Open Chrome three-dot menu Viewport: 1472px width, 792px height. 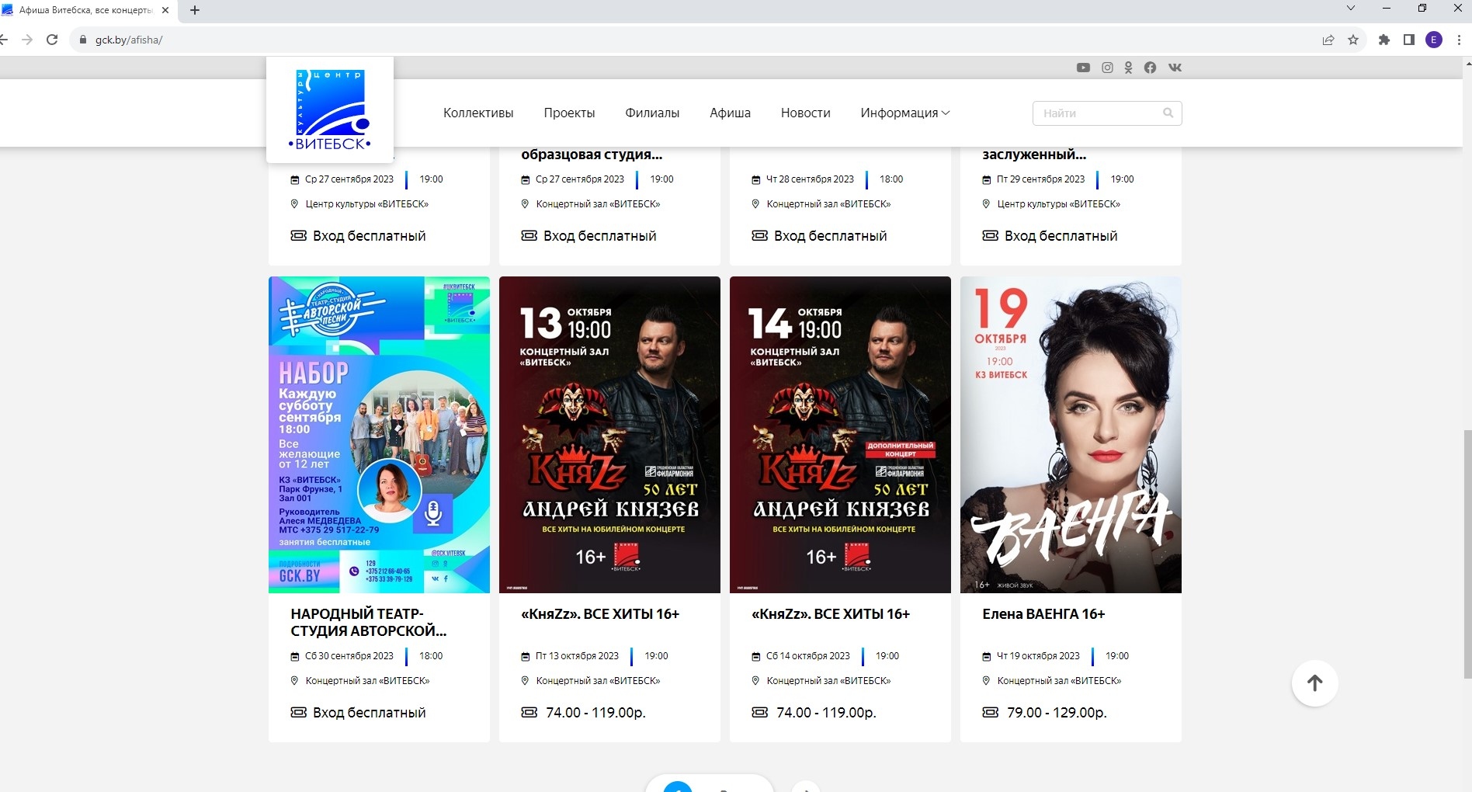pos(1459,40)
